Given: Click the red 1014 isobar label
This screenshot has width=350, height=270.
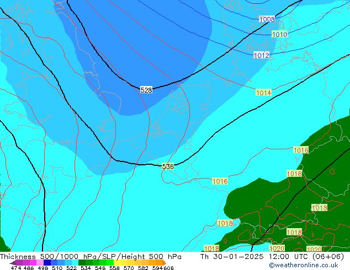Looking at the screenshot, I should 264,93.
